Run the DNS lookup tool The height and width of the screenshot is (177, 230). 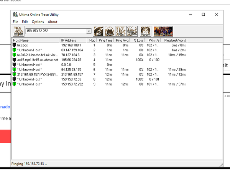[99, 31]
